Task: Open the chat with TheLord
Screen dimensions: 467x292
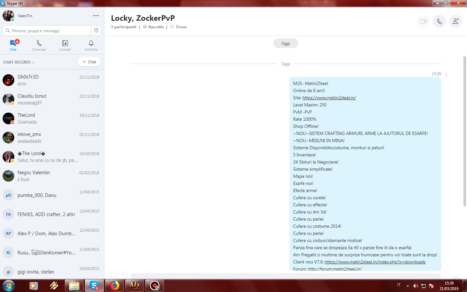Action: (x=52, y=118)
